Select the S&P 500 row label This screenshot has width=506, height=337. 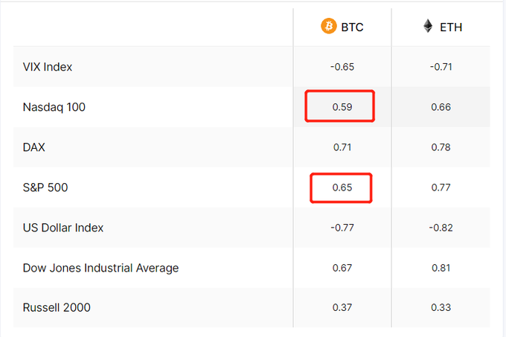(x=45, y=187)
